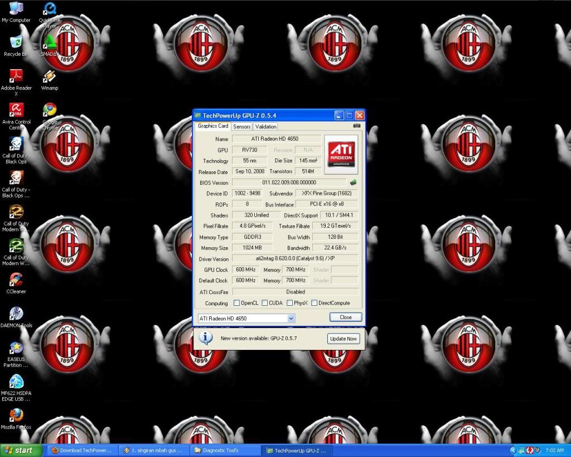The image size is (571, 457).
Task: Launch Google Chrome desktop shortcut
Action: [x=50, y=117]
